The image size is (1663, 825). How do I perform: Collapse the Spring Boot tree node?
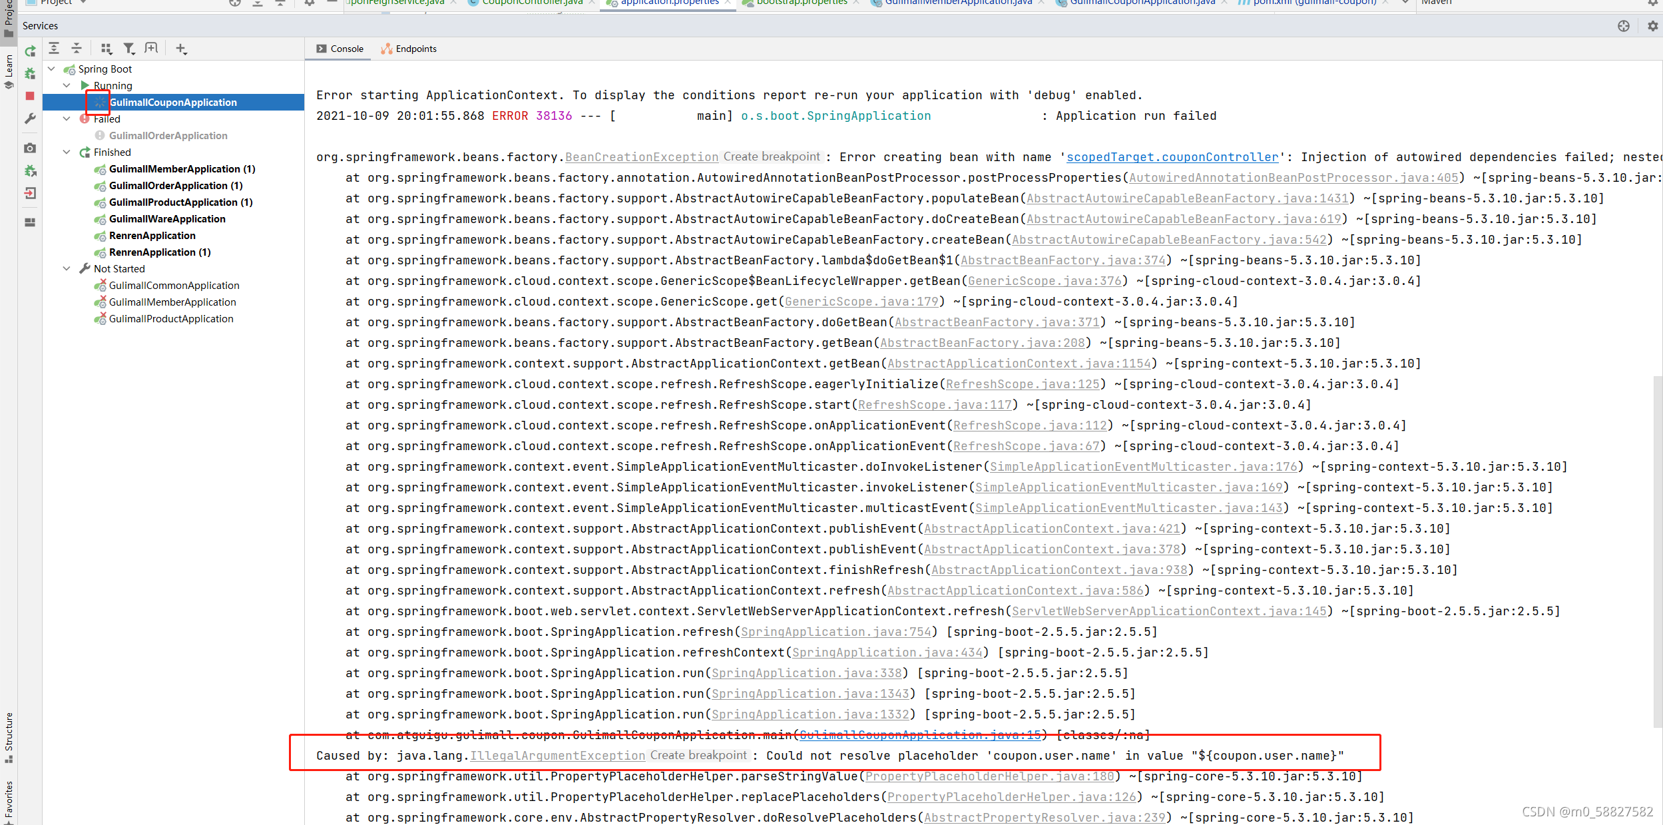tap(51, 69)
